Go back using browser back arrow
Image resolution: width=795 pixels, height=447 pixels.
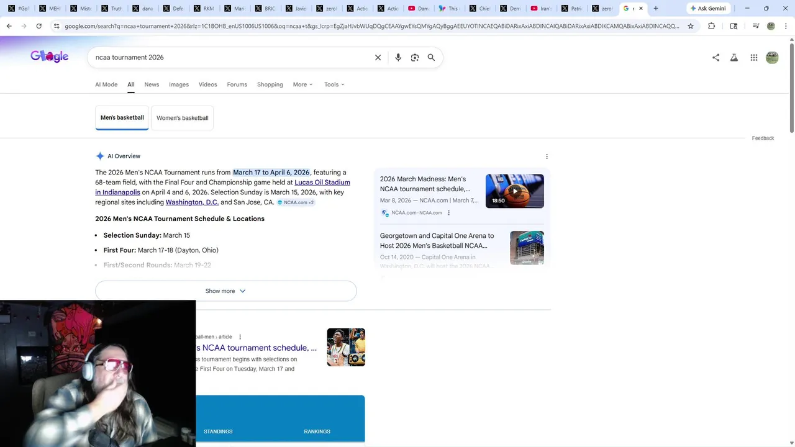pyautogui.click(x=9, y=26)
